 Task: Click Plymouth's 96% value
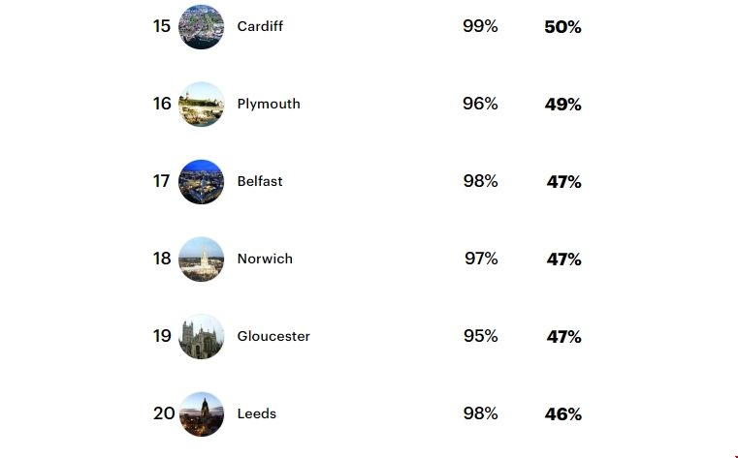point(480,104)
